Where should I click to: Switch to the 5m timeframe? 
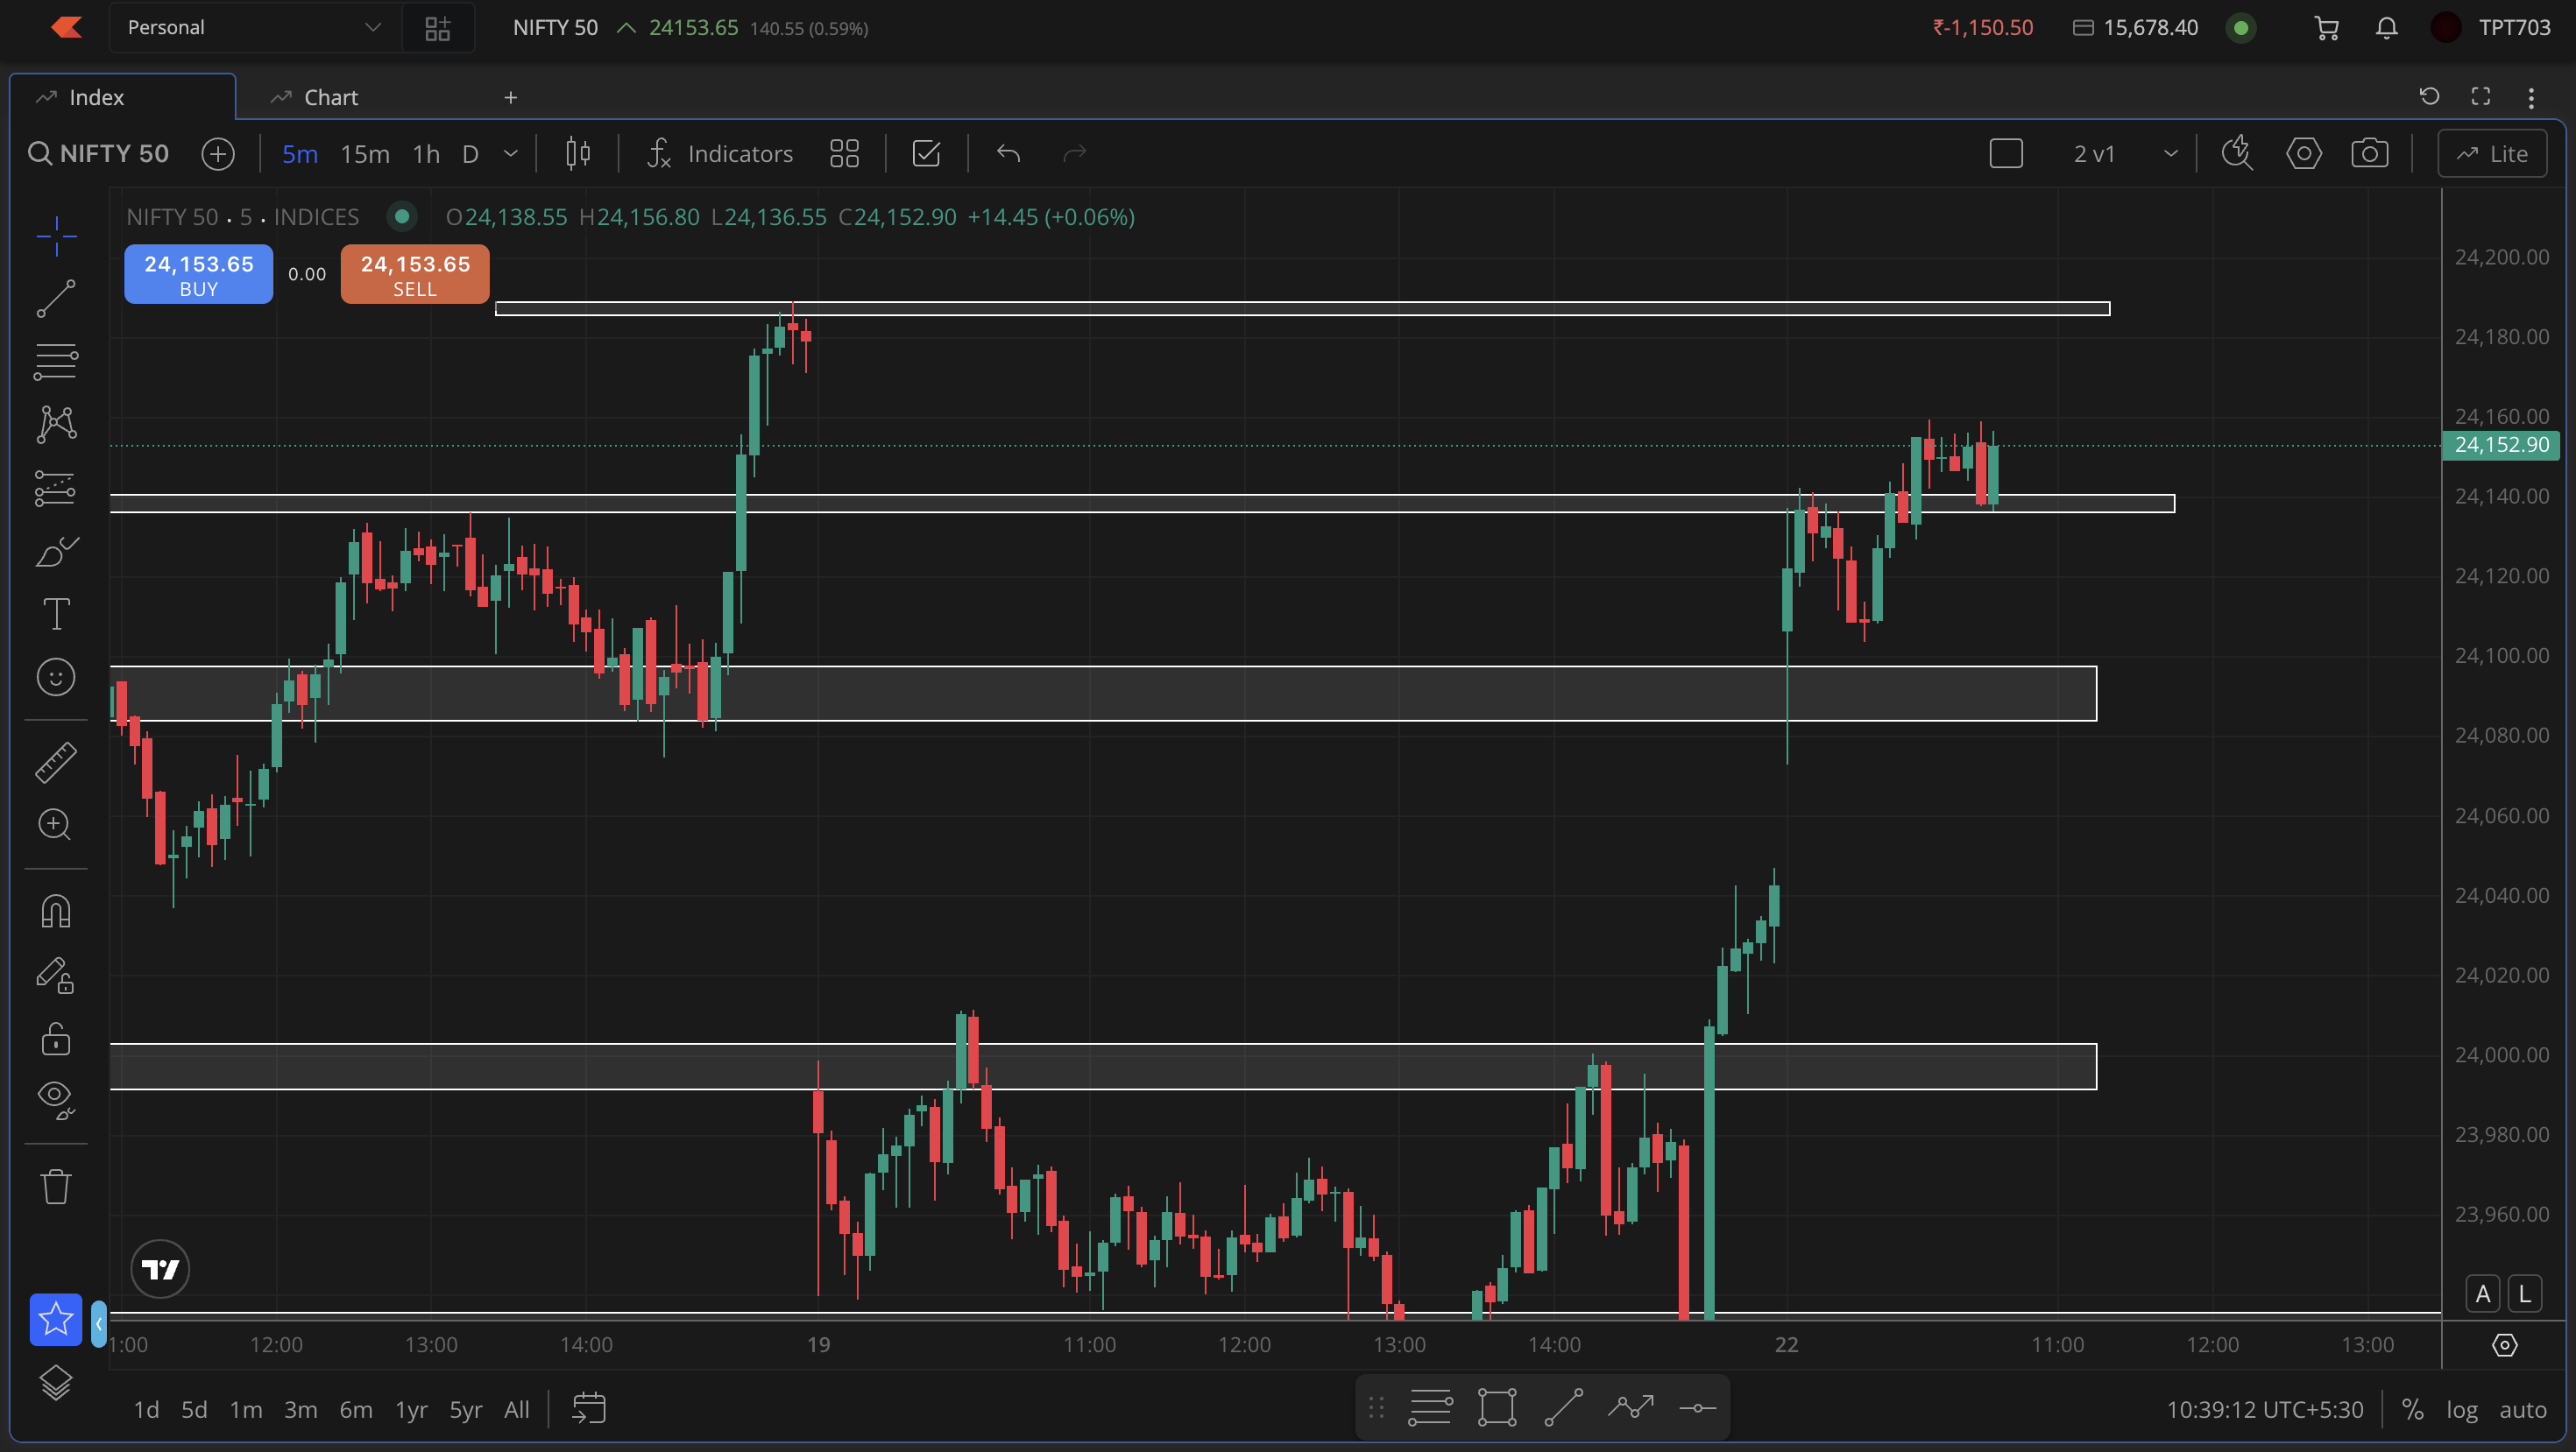pos(300,154)
